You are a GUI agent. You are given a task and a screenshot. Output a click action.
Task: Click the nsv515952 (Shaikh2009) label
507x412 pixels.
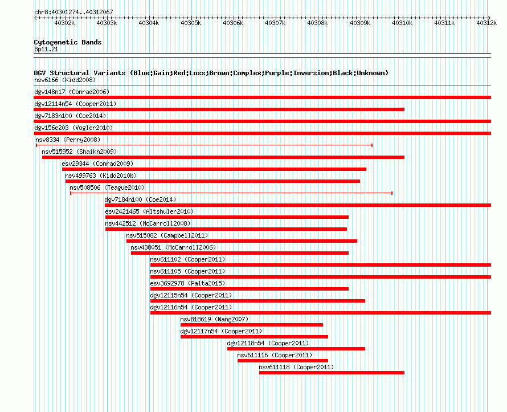click(x=79, y=152)
